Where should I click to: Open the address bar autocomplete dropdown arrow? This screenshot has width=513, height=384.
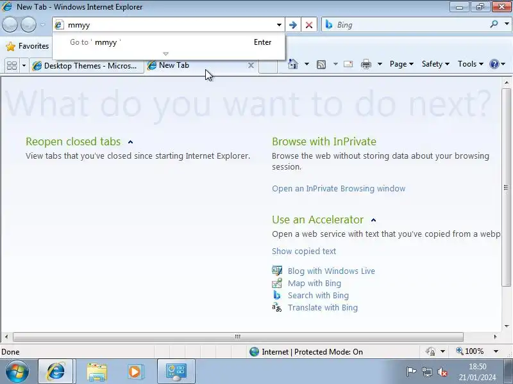[x=279, y=25]
